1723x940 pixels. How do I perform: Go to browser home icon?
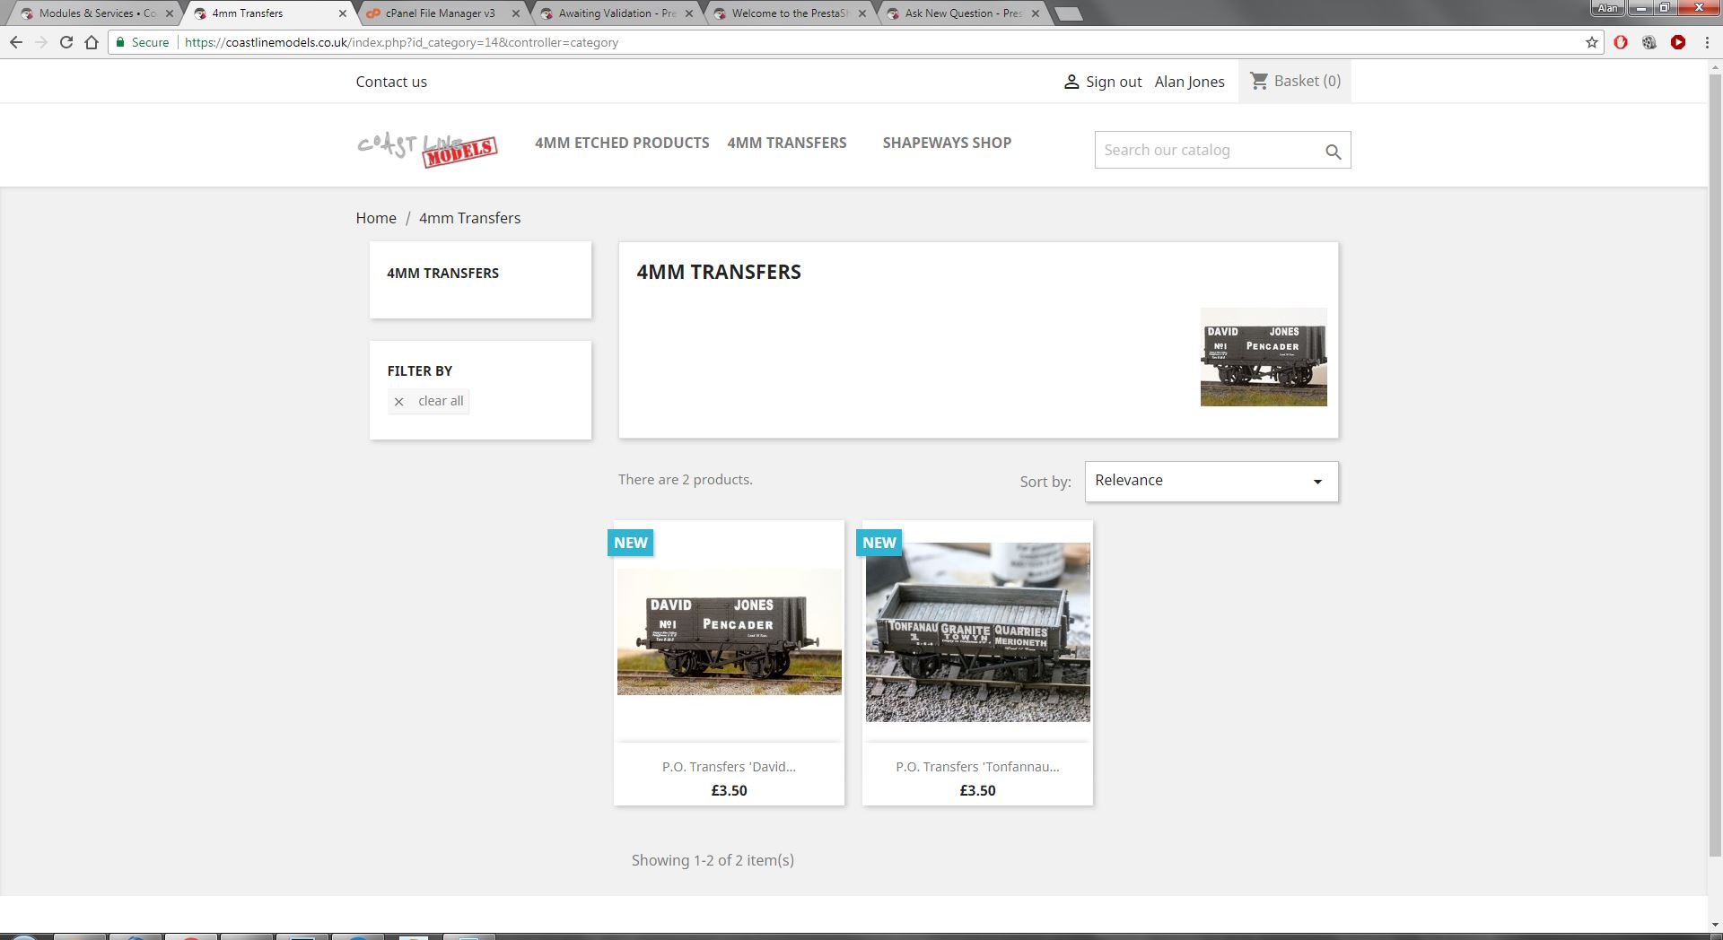pyautogui.click(x=92, y=42)
